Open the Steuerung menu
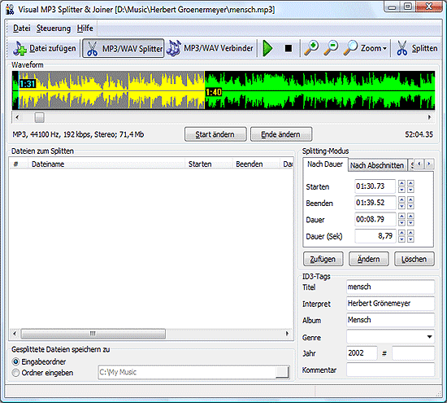The height and width of the screenshot is (403, 447). (54, 28)
